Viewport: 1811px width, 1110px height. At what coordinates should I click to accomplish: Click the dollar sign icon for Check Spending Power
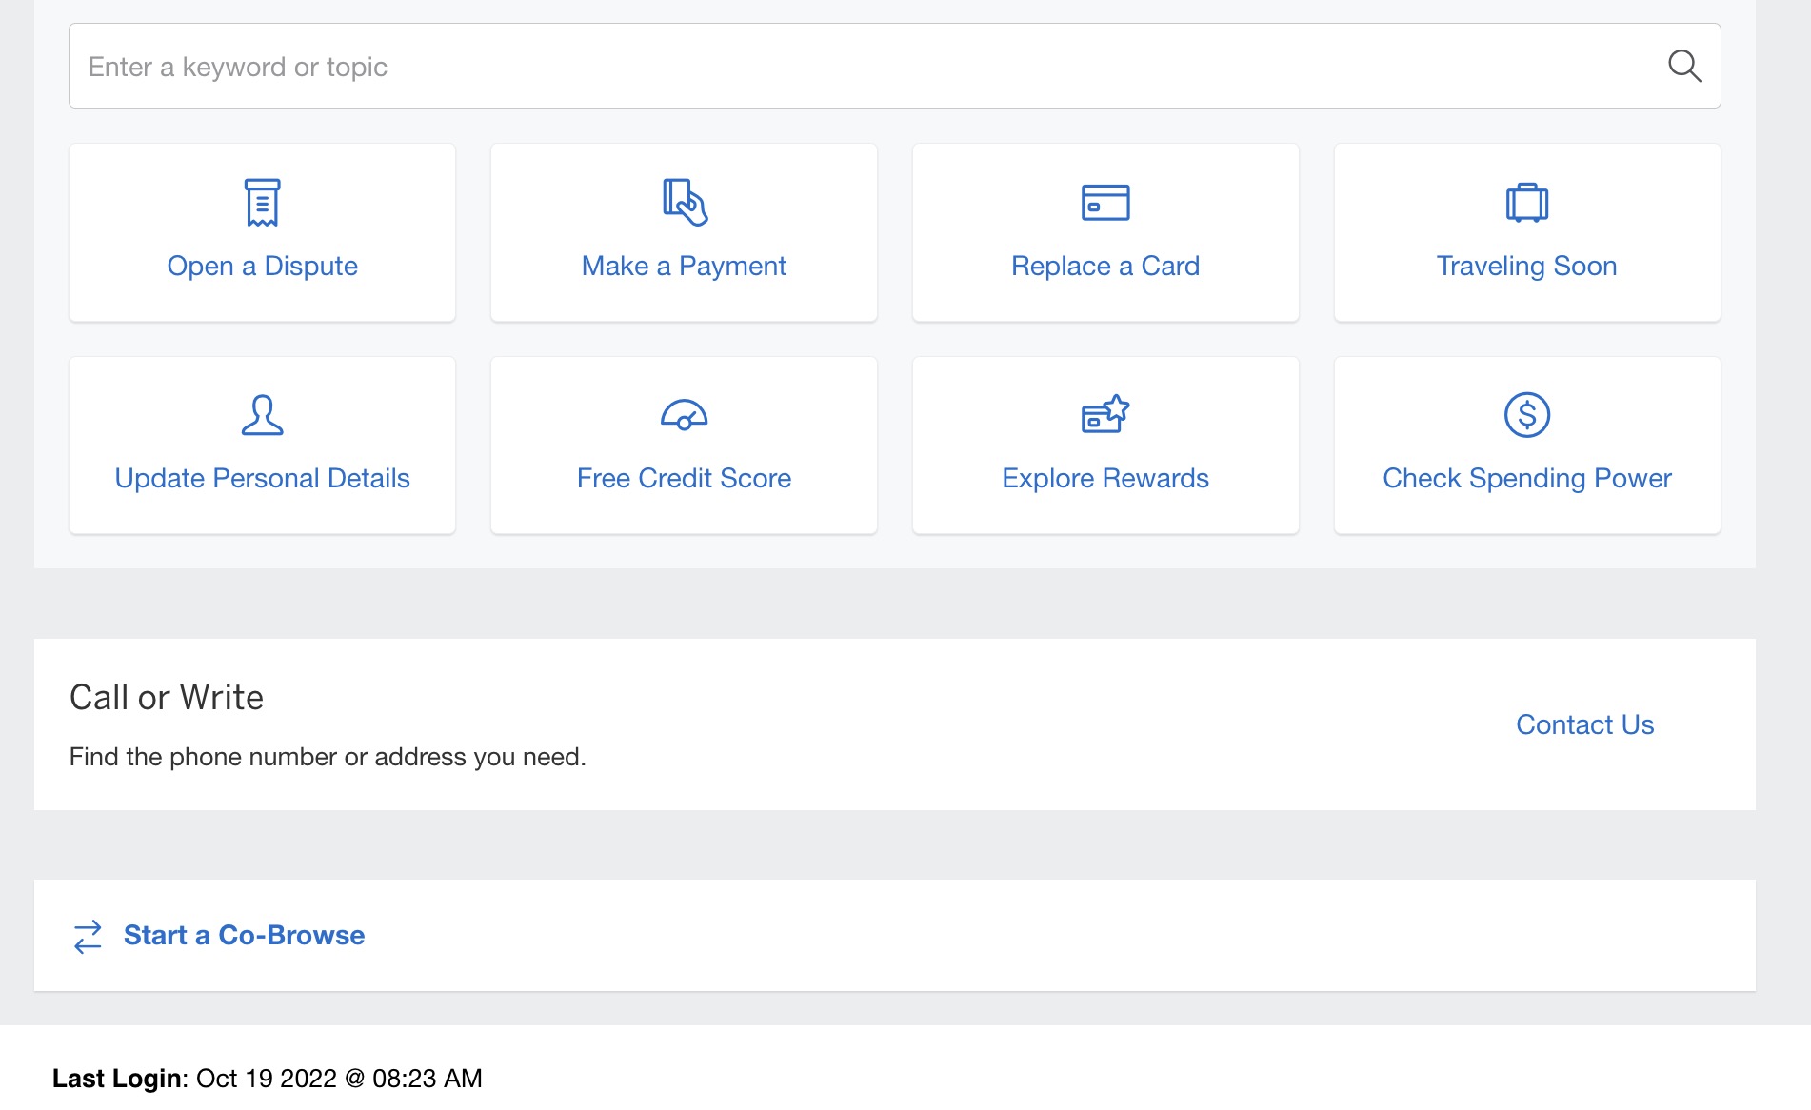(1527, 414)
